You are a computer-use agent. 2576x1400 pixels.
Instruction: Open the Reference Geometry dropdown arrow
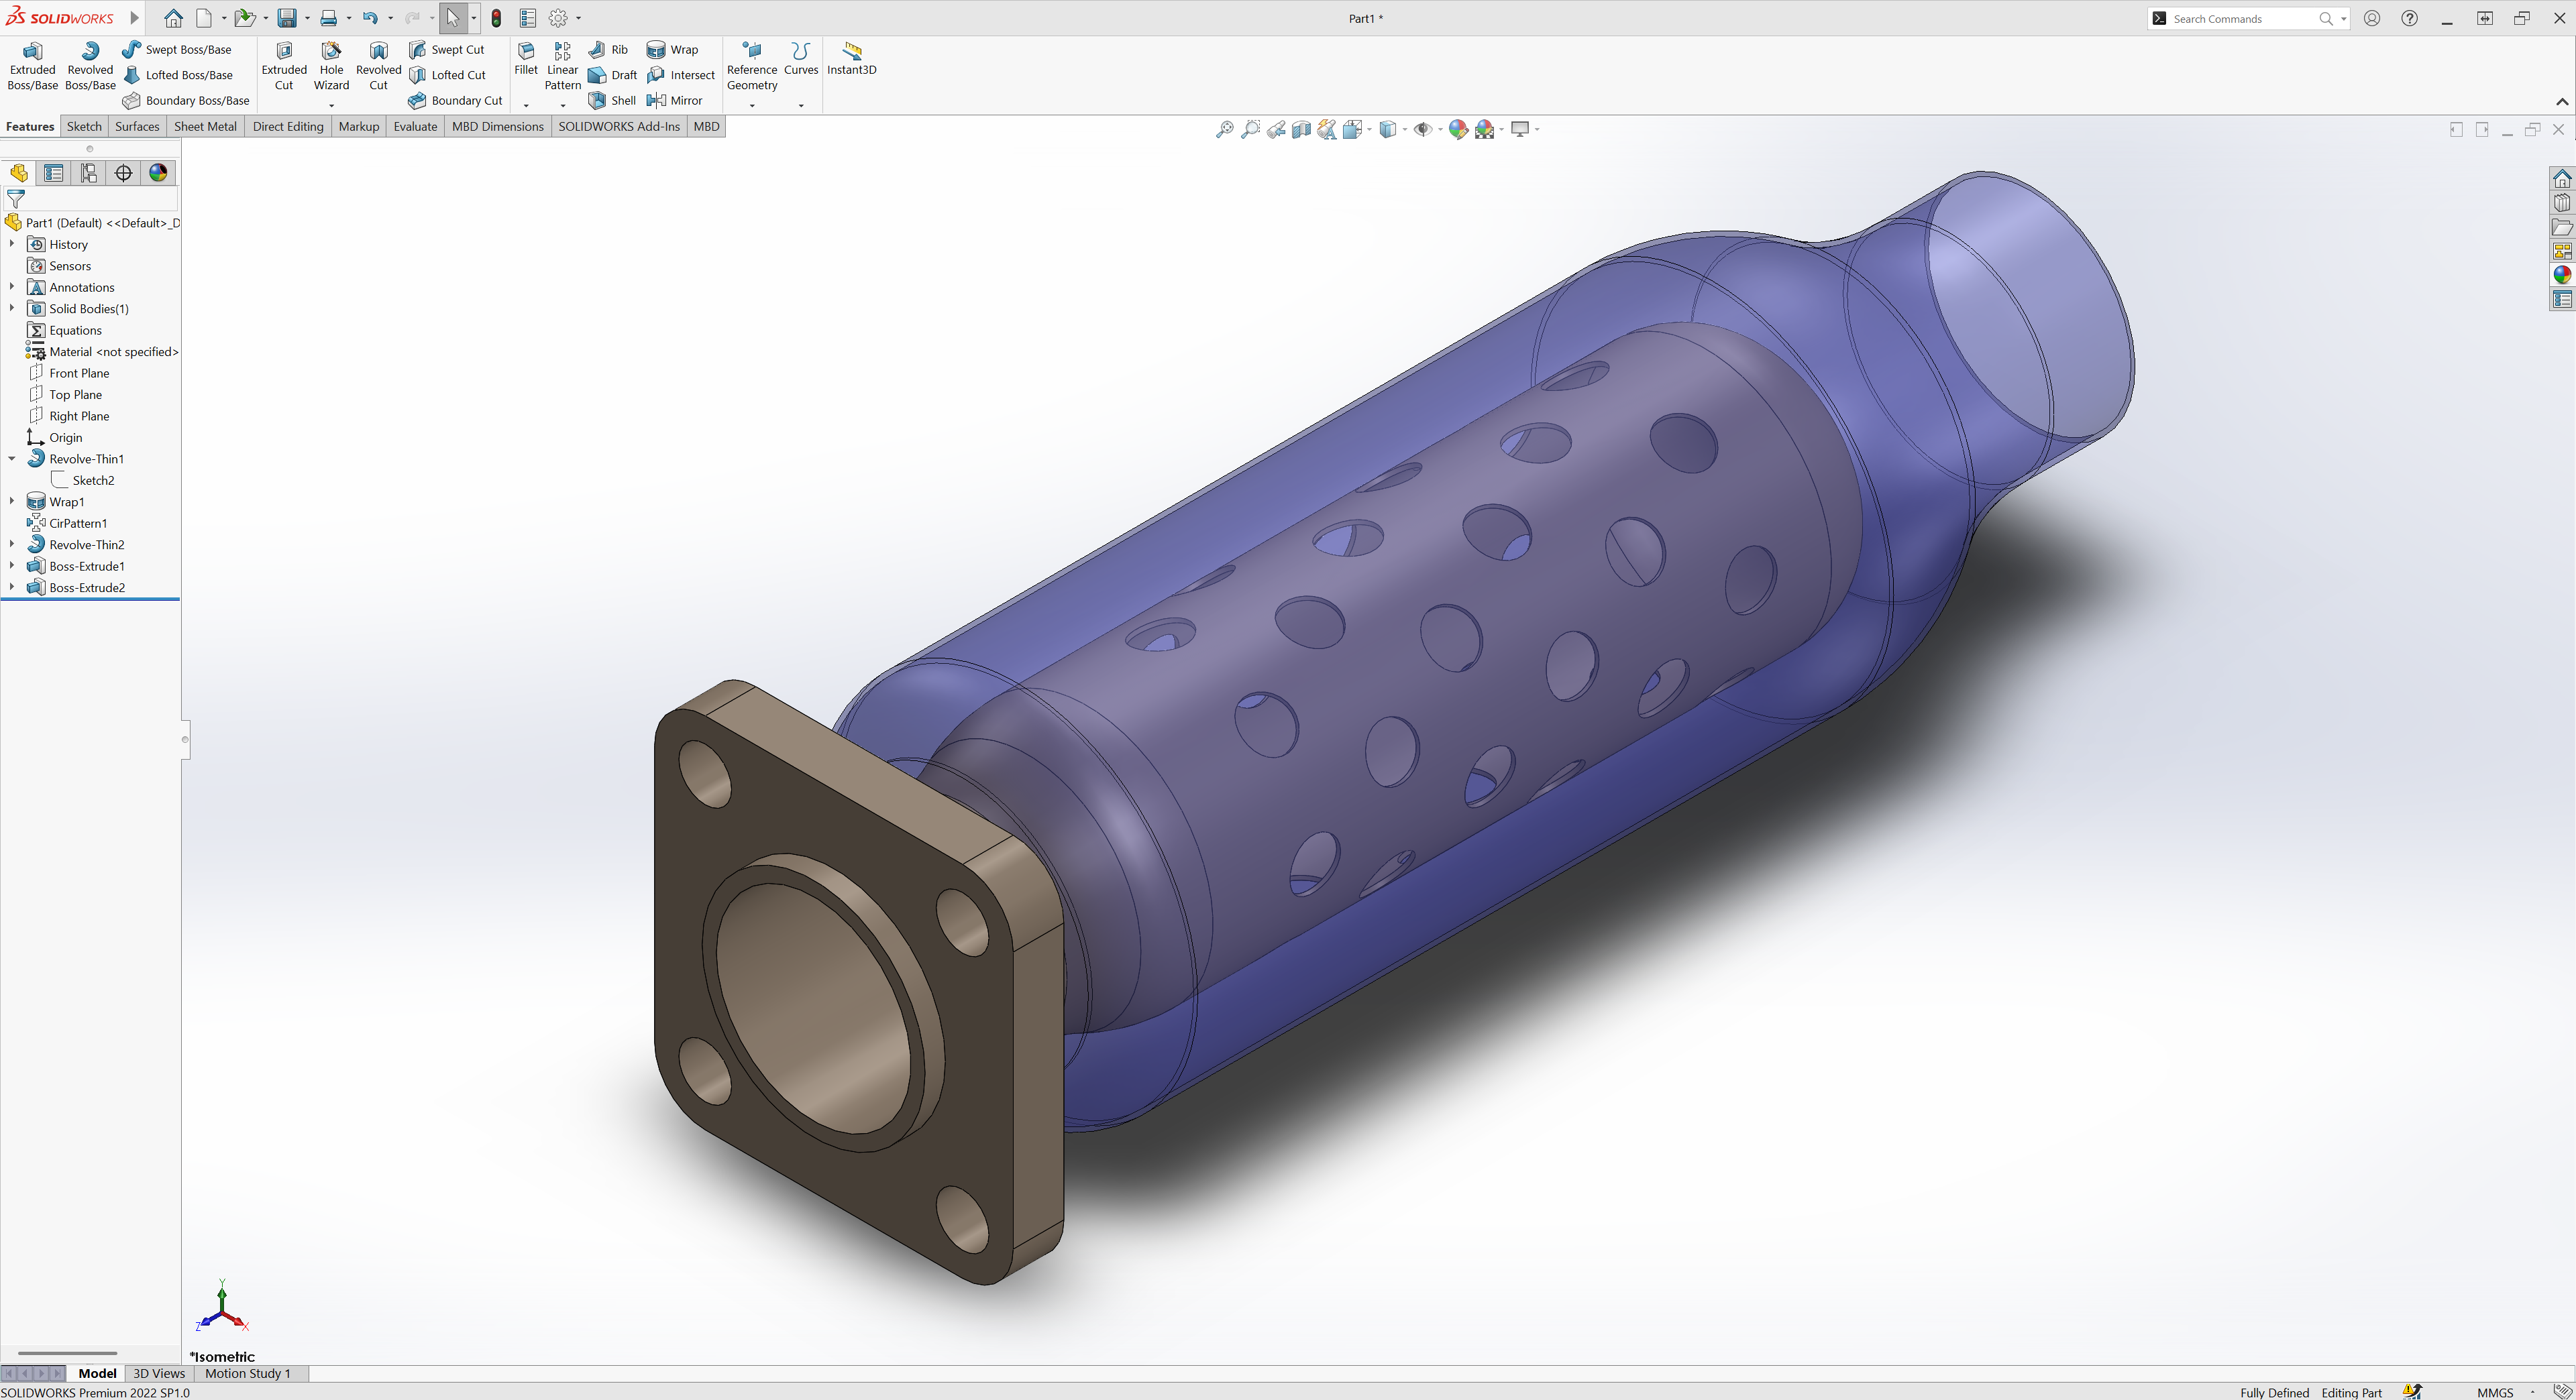click(752, 106)
